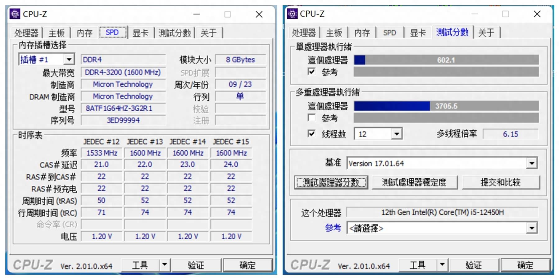Click JEDEC #12 frequency 1533 MHz

pyautogui.click(x=102, y=153)
